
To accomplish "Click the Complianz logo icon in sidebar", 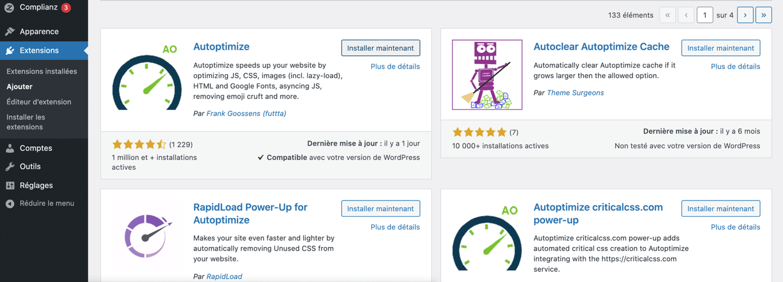I will pos(10,8).
